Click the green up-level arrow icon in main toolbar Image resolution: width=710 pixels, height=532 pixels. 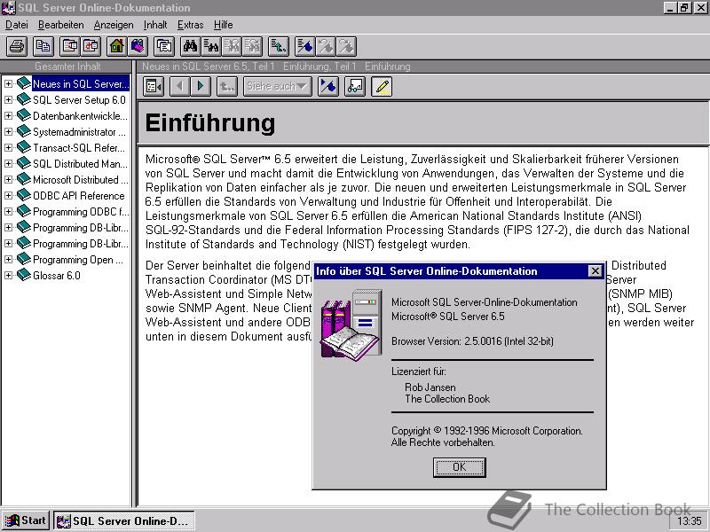click(x=279, y=46)
